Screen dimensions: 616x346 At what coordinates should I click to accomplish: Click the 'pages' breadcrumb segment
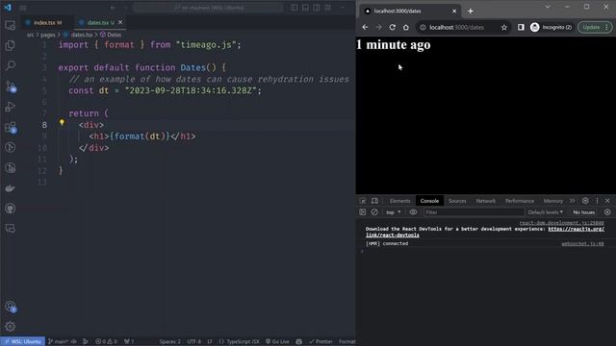point(47,35)
